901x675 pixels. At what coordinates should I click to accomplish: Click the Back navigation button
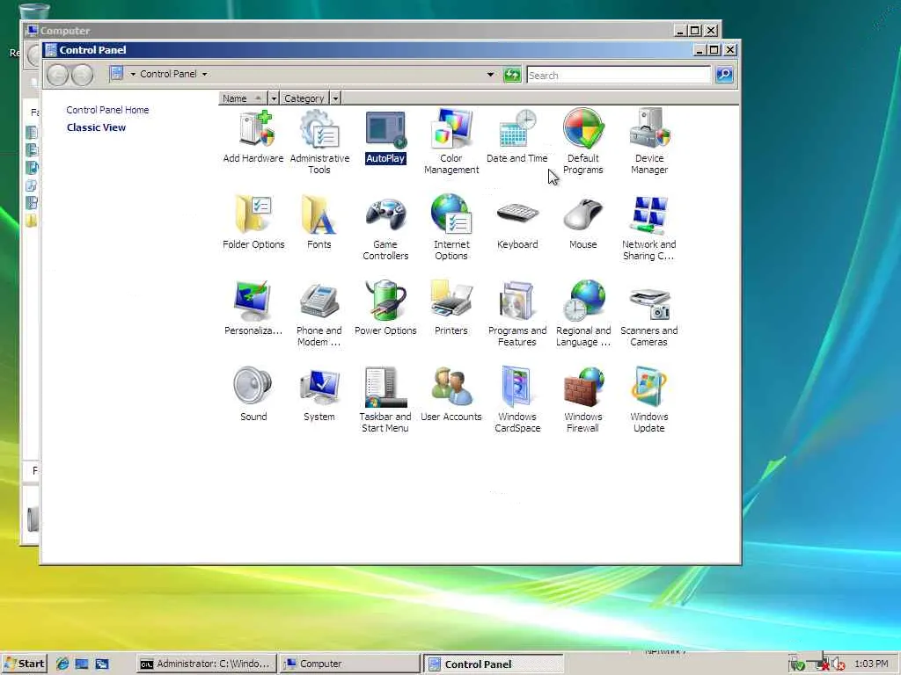57,76
